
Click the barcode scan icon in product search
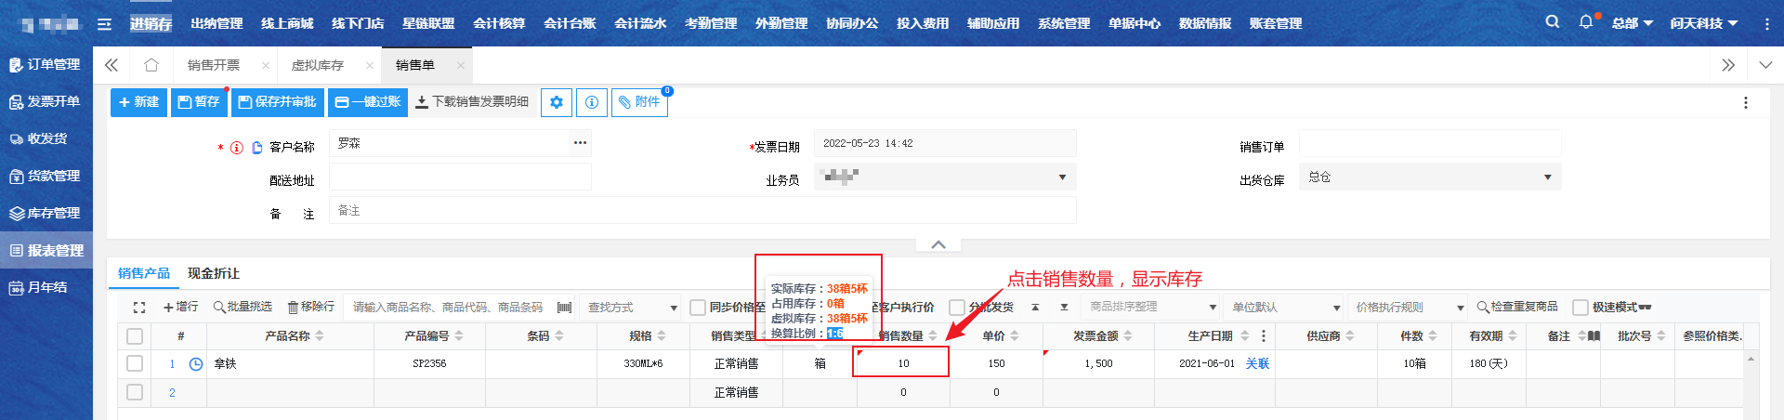tap(564, 308)
